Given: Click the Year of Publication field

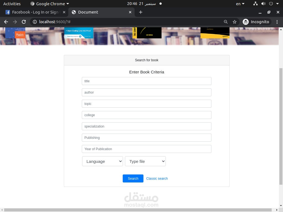Looking at the screenshot, I should 146,149.
